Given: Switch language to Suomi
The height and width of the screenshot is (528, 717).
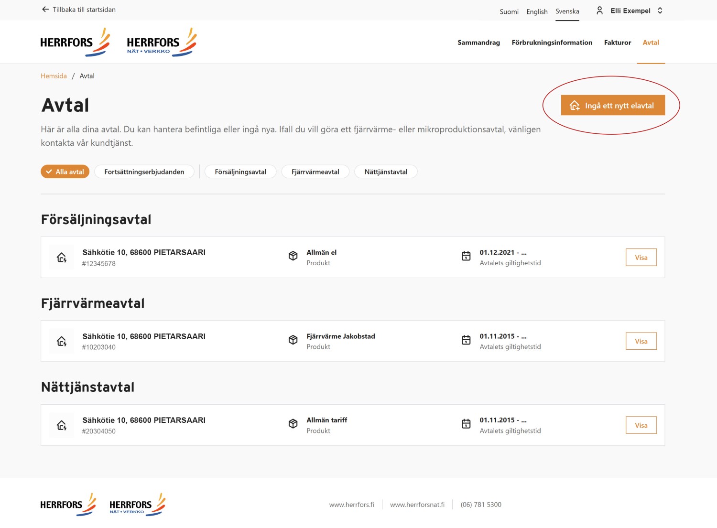Looking at the screenshot, I should (x=509, y=11).
